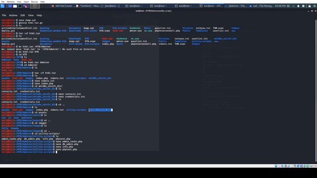Click the VirtualBox USB status icon
The width and height of the screenshot is (317, 178).
pyautogui.click(x=289, y=166)
